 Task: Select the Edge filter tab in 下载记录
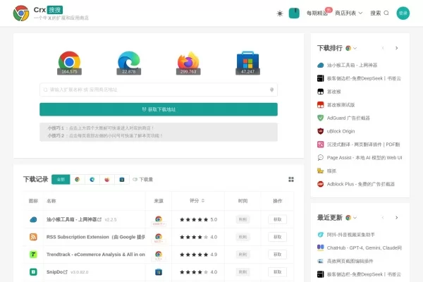(92, 180)
